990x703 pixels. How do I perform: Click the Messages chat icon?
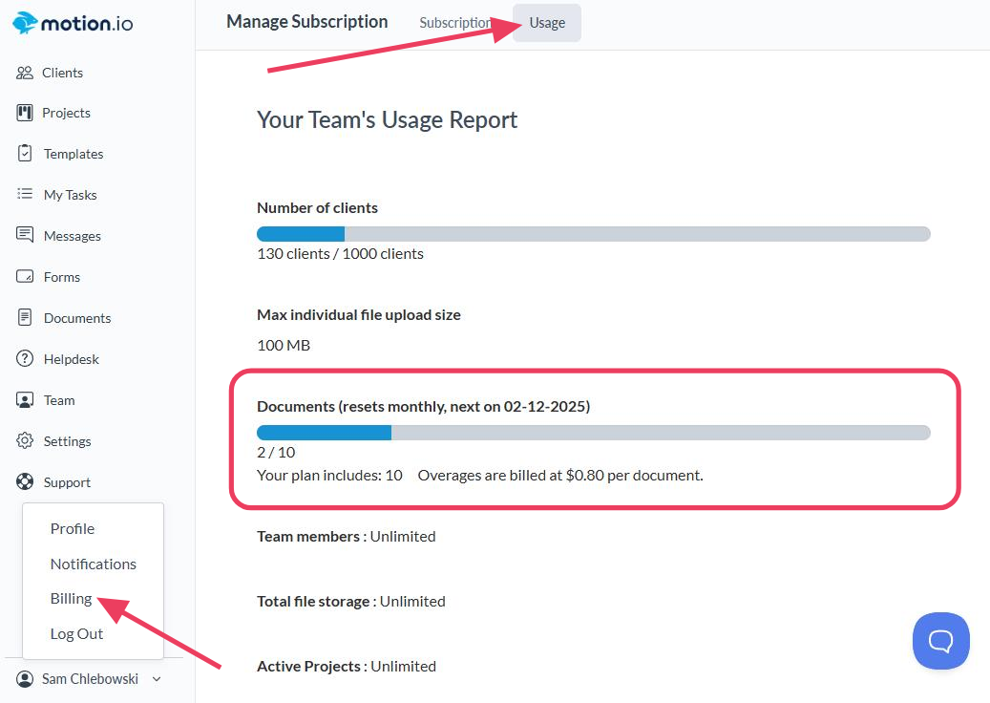[25, 236]
